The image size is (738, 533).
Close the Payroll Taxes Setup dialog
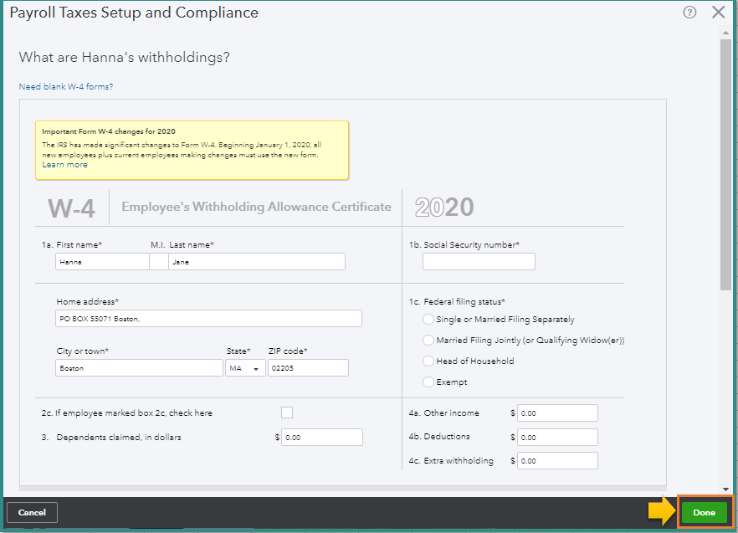tap(718, 13)
